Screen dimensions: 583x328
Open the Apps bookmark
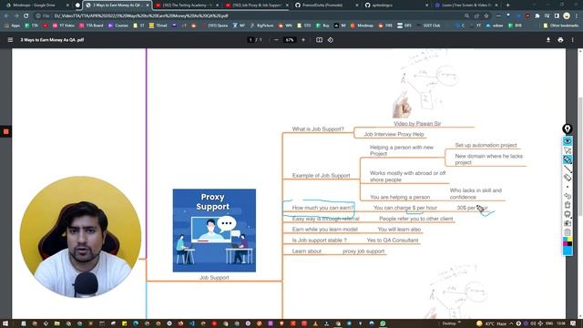12,26
